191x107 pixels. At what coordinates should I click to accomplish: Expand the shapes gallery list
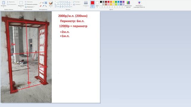(72, 7)
